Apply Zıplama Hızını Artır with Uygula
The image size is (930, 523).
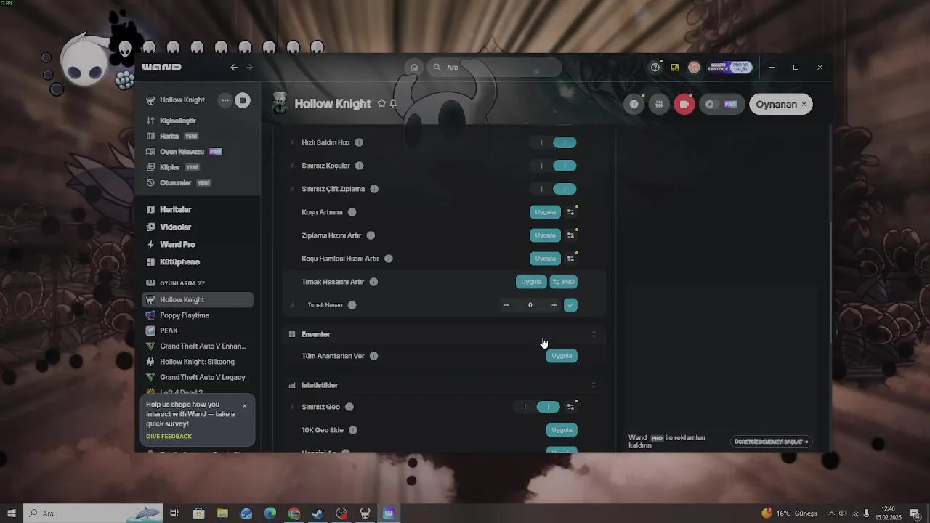(x=545, y=235)
